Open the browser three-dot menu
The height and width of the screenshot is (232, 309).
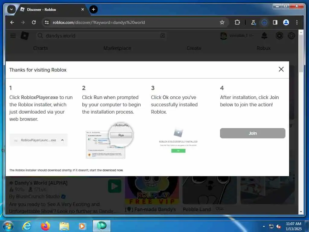pyautogui.click(x=297, y=22)
